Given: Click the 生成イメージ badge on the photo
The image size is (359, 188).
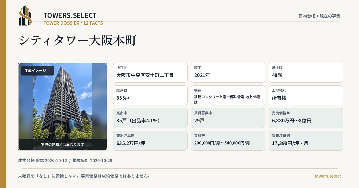Looking at the screenshot, I should click(x=37, y=71).
